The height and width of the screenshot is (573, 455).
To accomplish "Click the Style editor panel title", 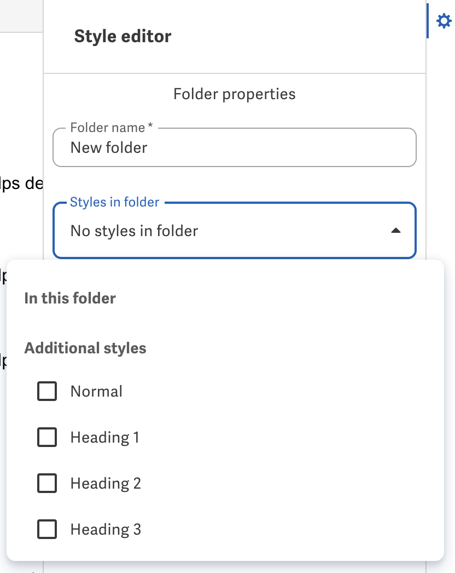I will 122,36.
